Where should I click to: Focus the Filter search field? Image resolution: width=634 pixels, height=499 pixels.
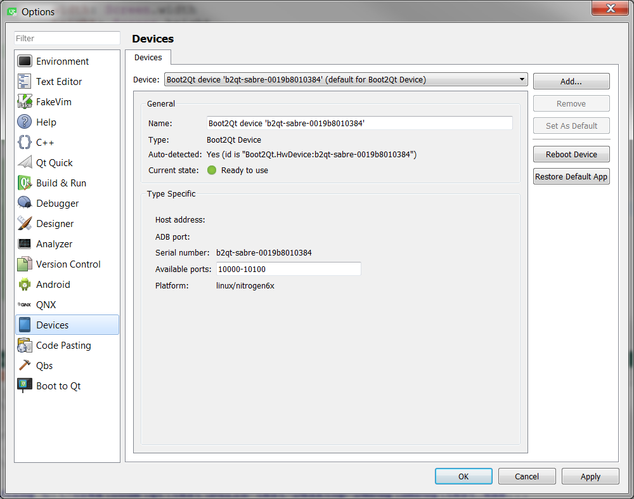pos(67,38)
